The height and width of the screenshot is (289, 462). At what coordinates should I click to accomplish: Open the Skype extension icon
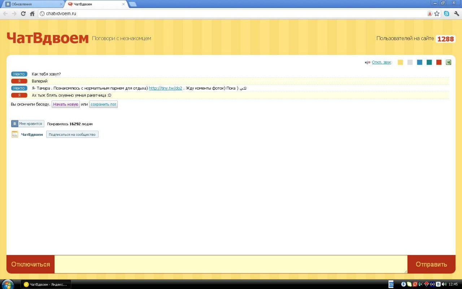446,14
